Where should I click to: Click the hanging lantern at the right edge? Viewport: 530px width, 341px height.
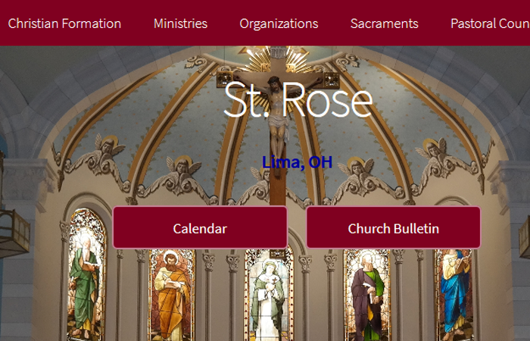pos(524,235)
